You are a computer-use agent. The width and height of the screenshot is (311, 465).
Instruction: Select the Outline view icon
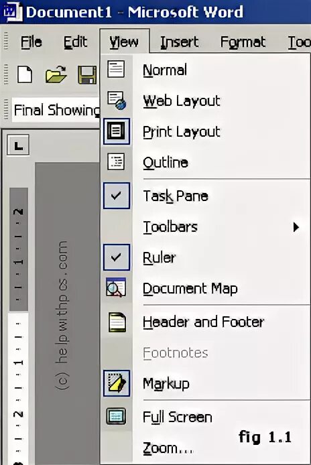pyautogui.click(x=116, y=161)
